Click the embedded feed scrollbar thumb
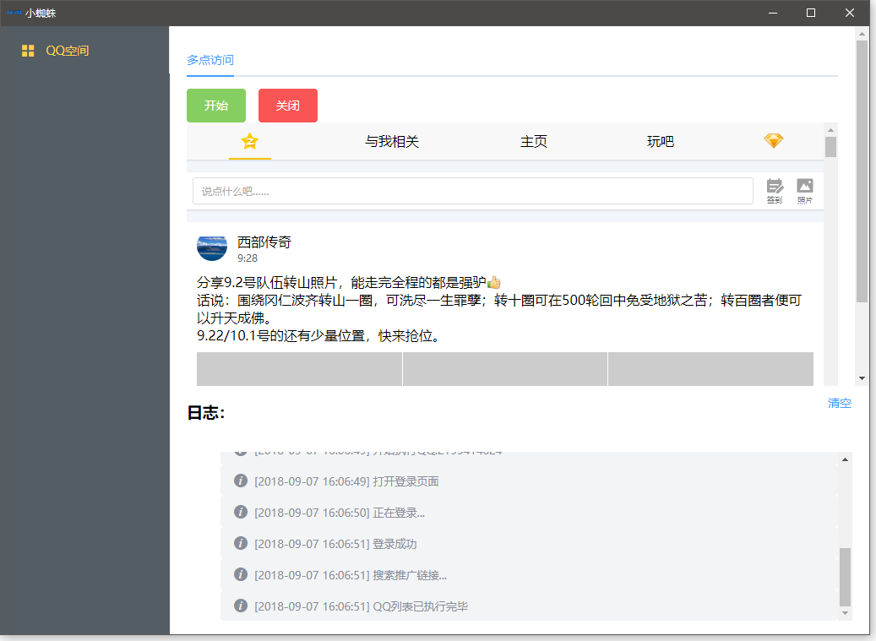The image size is (876, 641). (x=830, y=148)
